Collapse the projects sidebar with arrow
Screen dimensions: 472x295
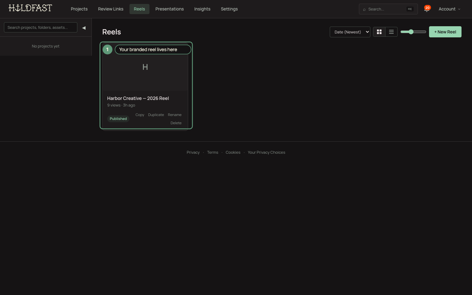tap(84, 28)
